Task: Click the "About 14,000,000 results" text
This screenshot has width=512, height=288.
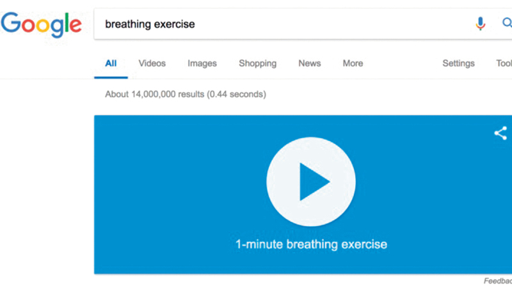Action: 154,94
